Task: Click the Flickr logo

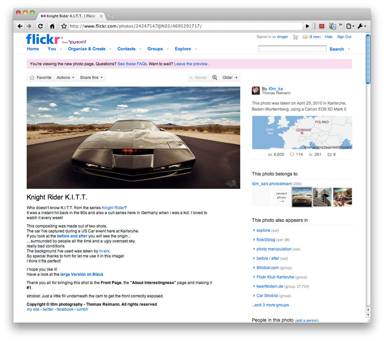Action: pos(43,39)
